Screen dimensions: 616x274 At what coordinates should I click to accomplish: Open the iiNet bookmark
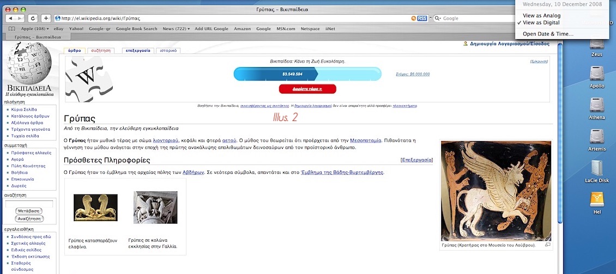pos(330,29)
